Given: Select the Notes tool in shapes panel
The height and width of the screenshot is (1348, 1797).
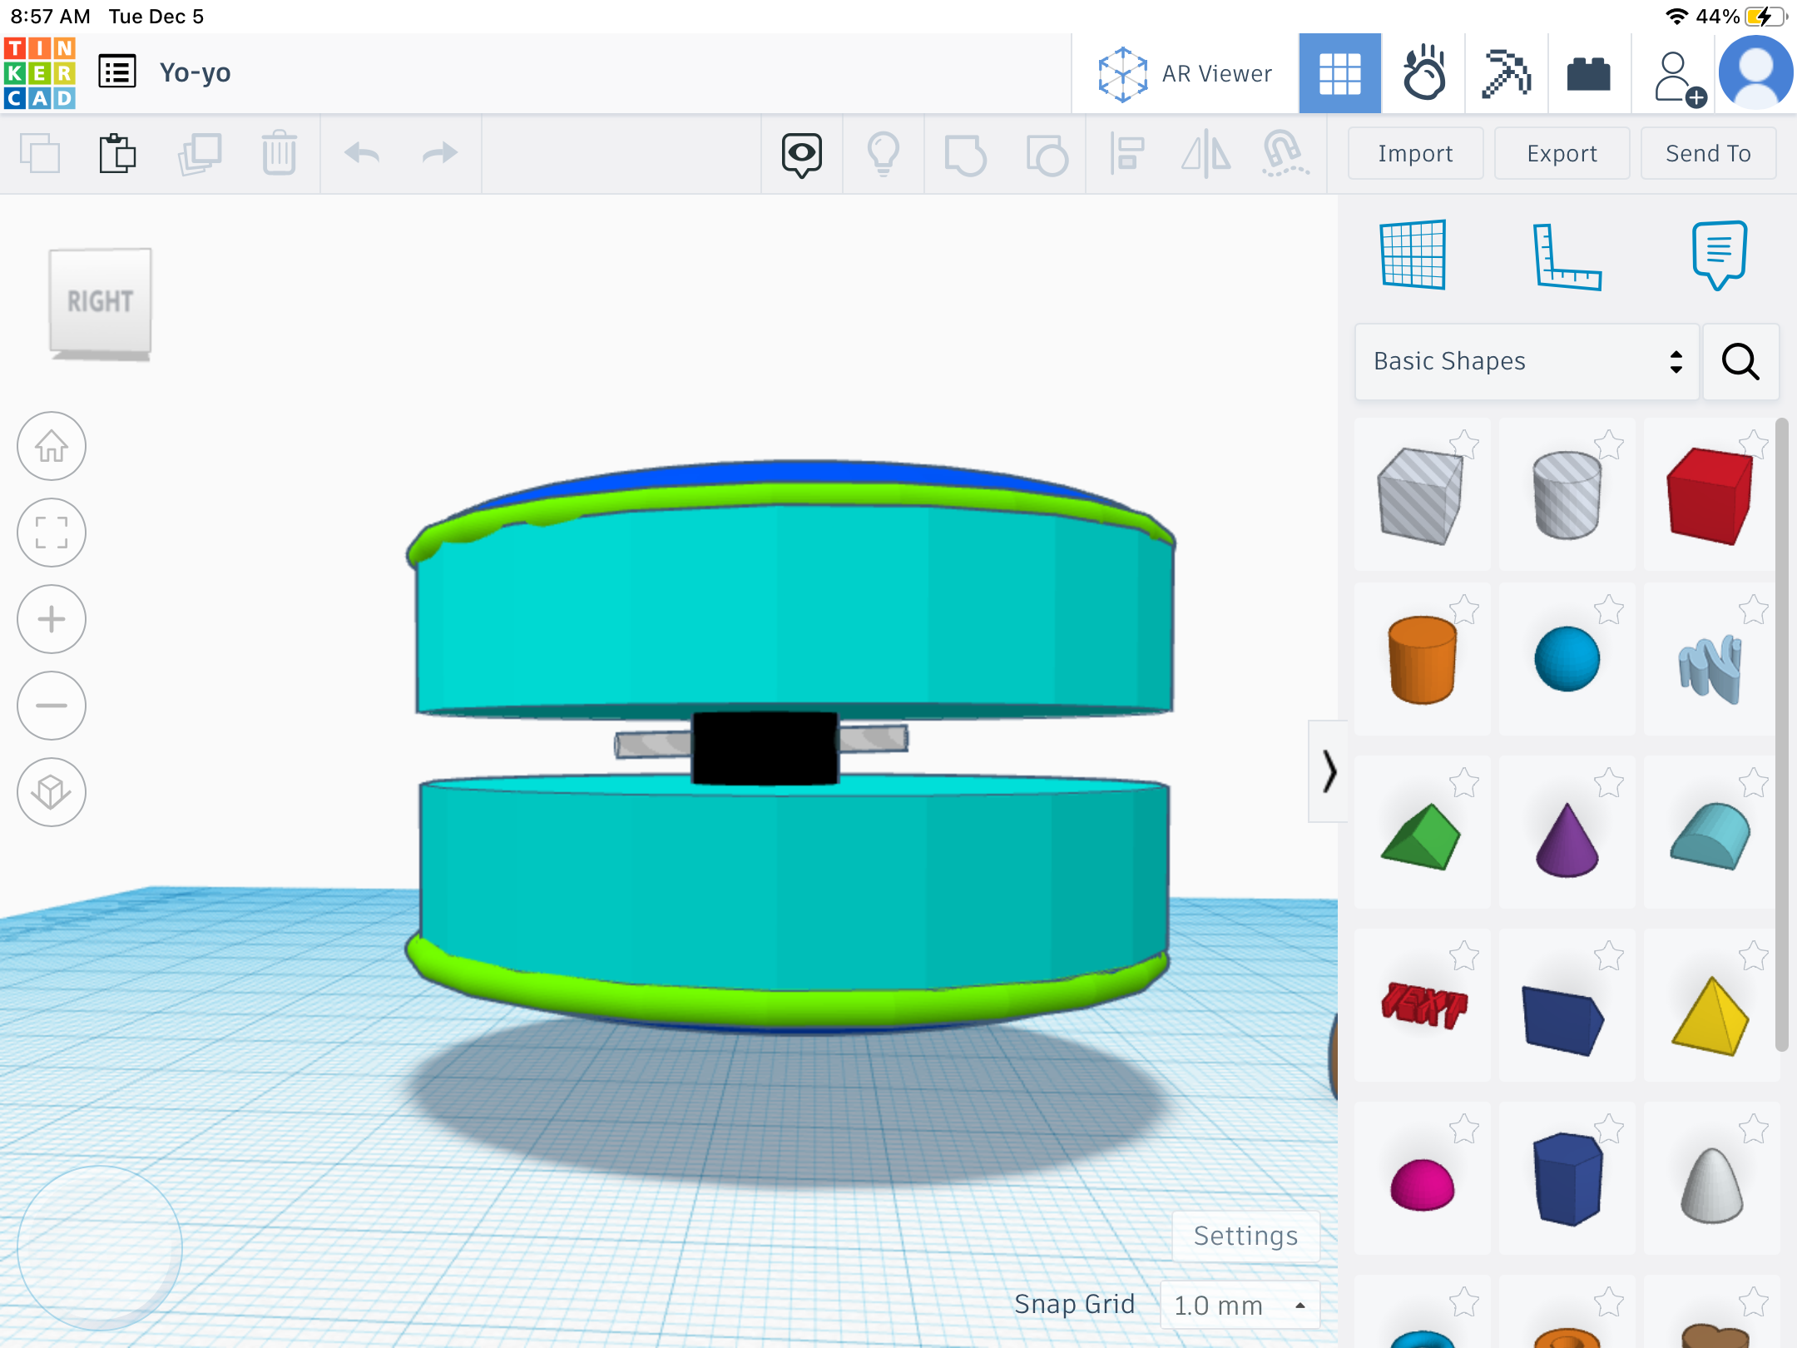Looking at the screenshot, I should pos(1720,255).
